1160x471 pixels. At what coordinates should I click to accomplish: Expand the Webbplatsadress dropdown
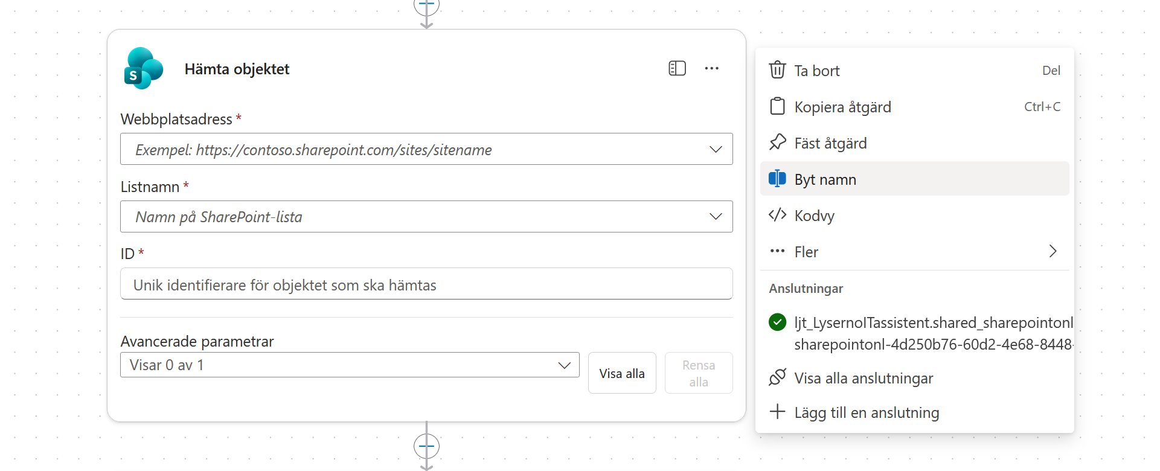click(x=716, y=149)
